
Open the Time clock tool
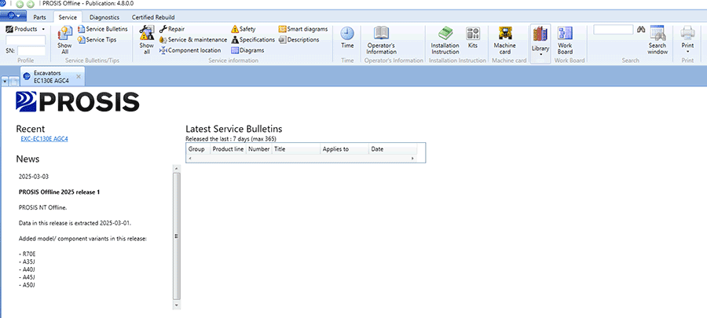[347, 39]
